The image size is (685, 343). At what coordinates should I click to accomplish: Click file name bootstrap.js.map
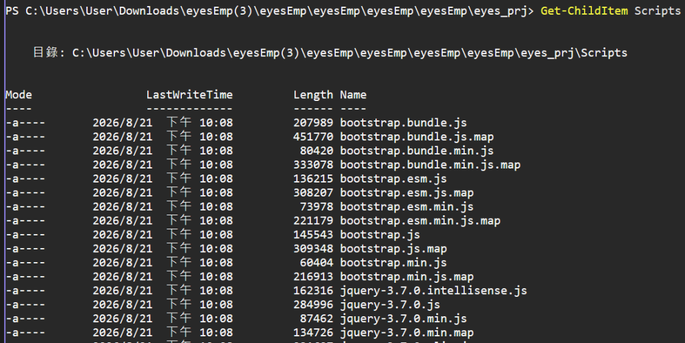click(x=393, y=248)
